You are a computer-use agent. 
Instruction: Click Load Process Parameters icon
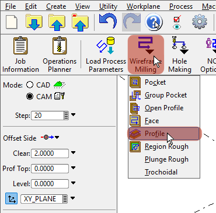106,46
